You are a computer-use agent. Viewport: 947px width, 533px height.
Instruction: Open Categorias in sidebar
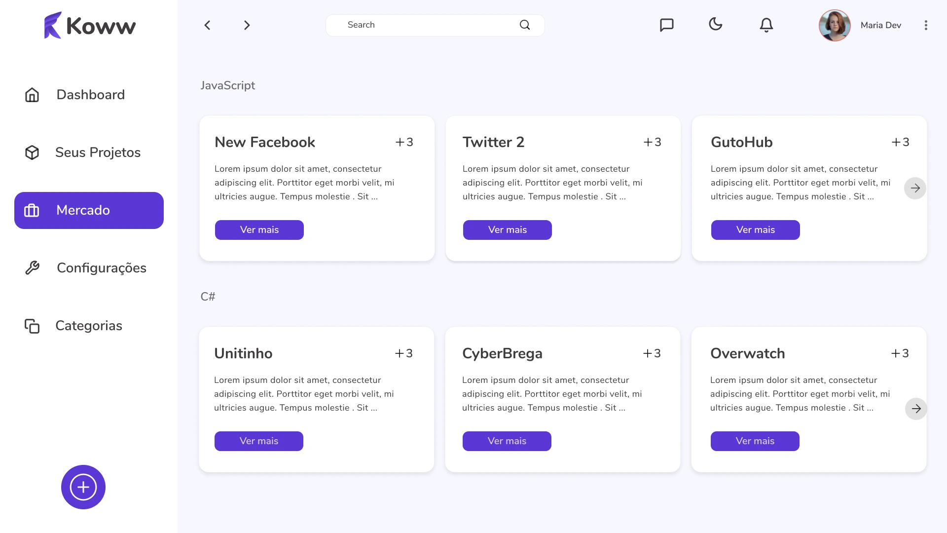(x=89, y=326)
